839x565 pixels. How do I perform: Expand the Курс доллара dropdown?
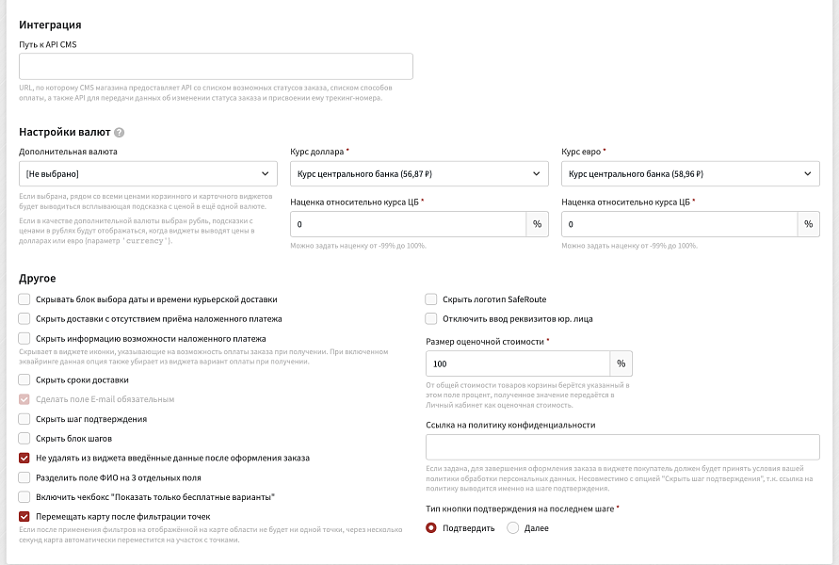coord(419,174)
